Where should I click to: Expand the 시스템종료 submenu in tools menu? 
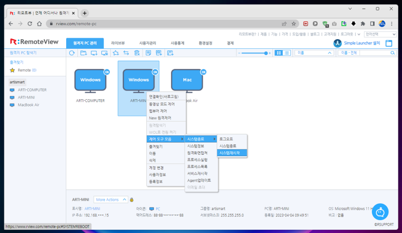(x=201, y=139)
